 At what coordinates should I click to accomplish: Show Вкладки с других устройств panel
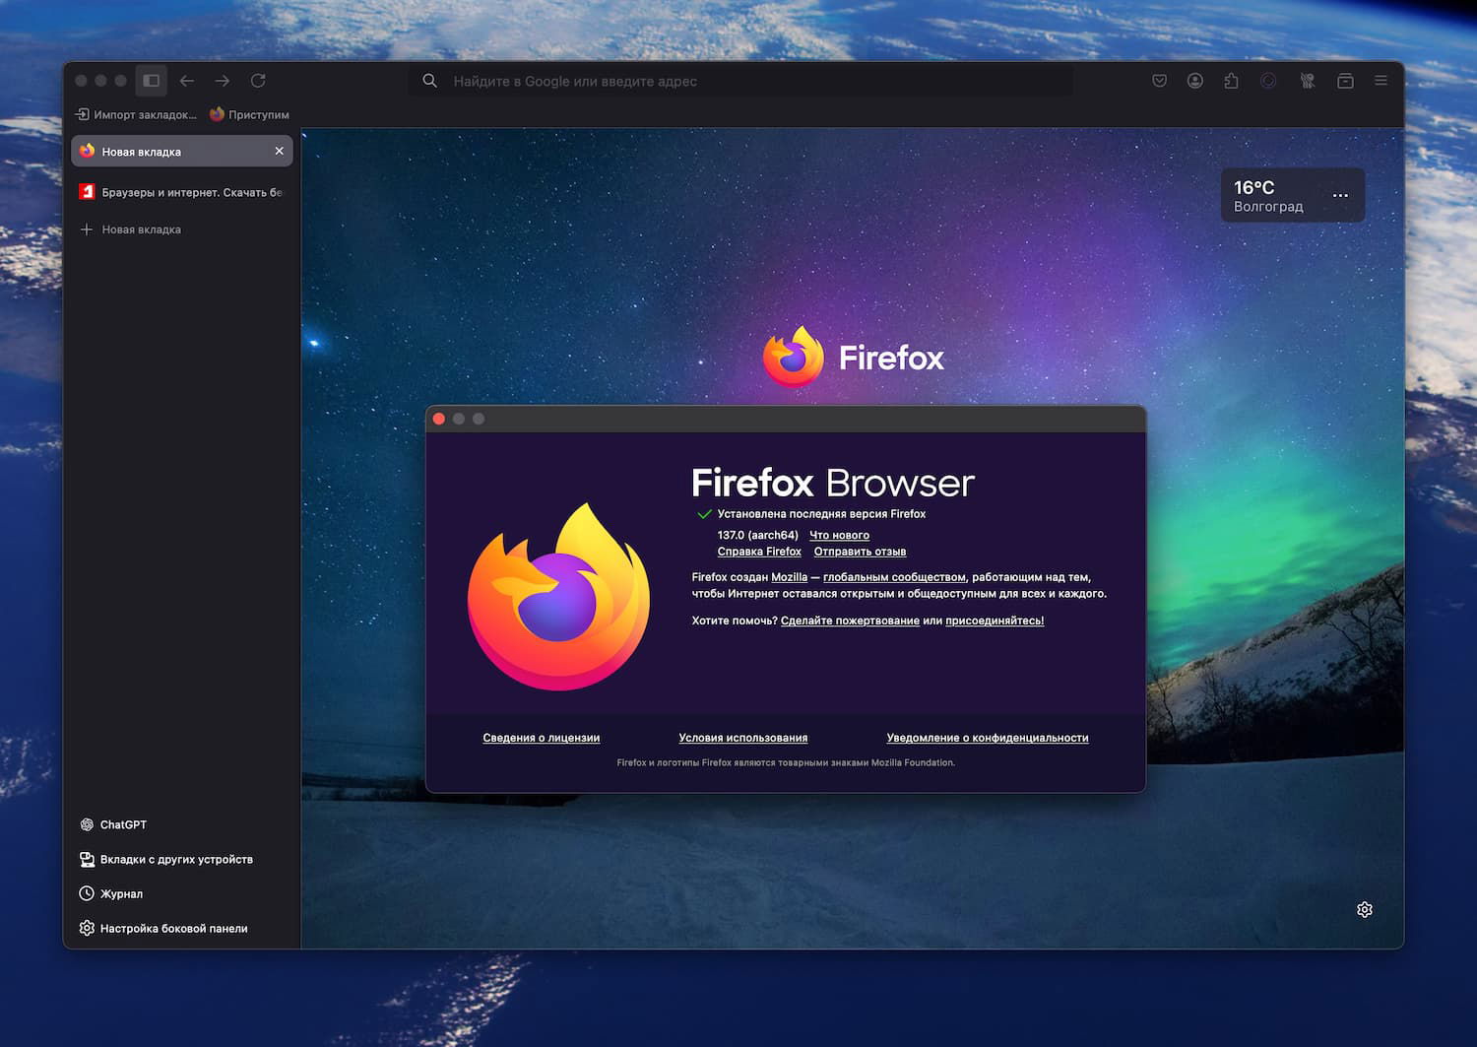coord(166,859)
